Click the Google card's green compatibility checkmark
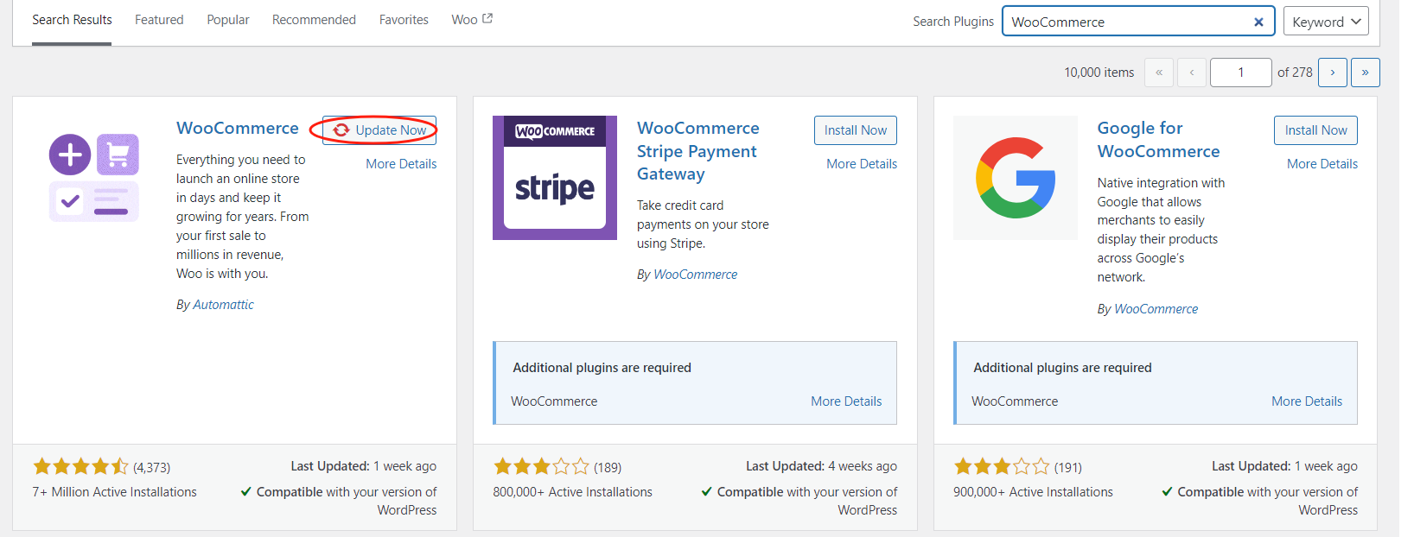 click(x=1168, y=491)
